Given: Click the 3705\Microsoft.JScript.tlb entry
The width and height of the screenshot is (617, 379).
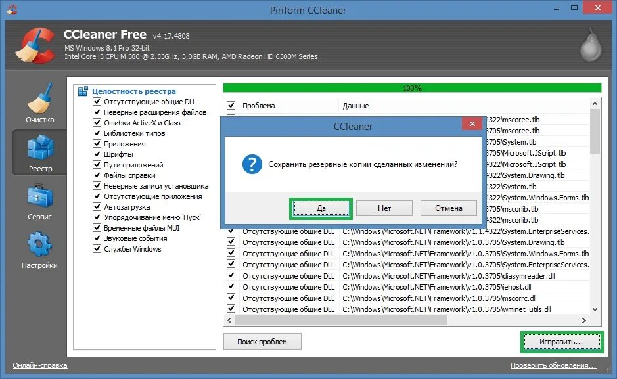Looking at the screenshot, I should [x=526, y=152].
